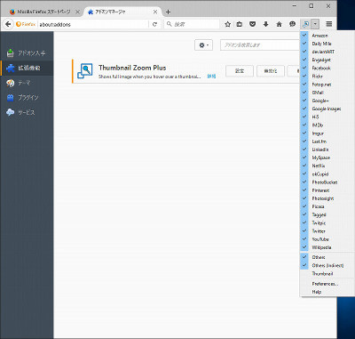Viewport: 355px width, 339px height.
Task: Click the address bar showing about:addons
Action: [x=93, y=24]
